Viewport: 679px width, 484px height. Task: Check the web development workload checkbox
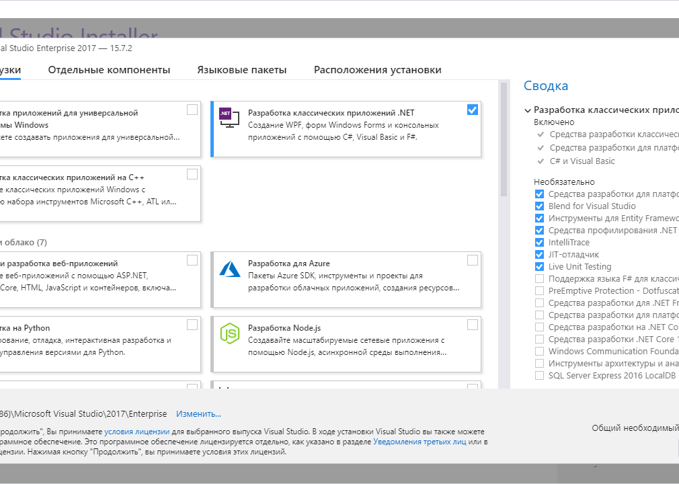click(192, 260)
